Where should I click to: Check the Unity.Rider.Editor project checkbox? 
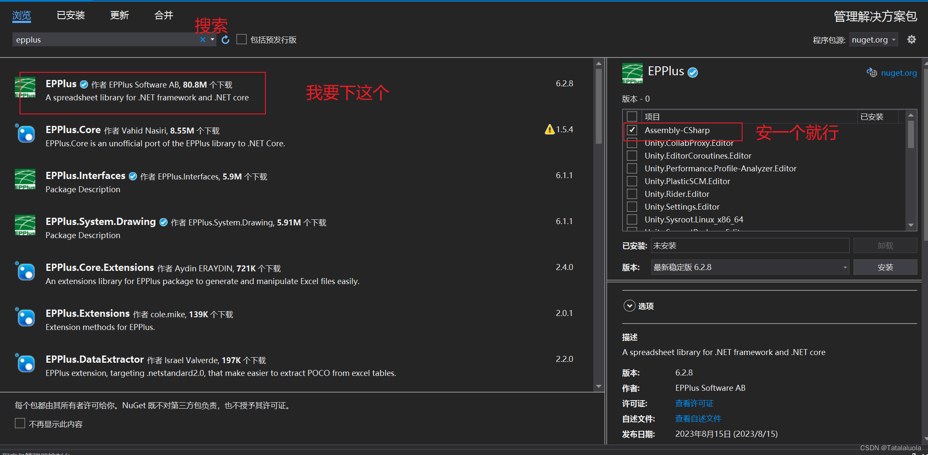632,193
